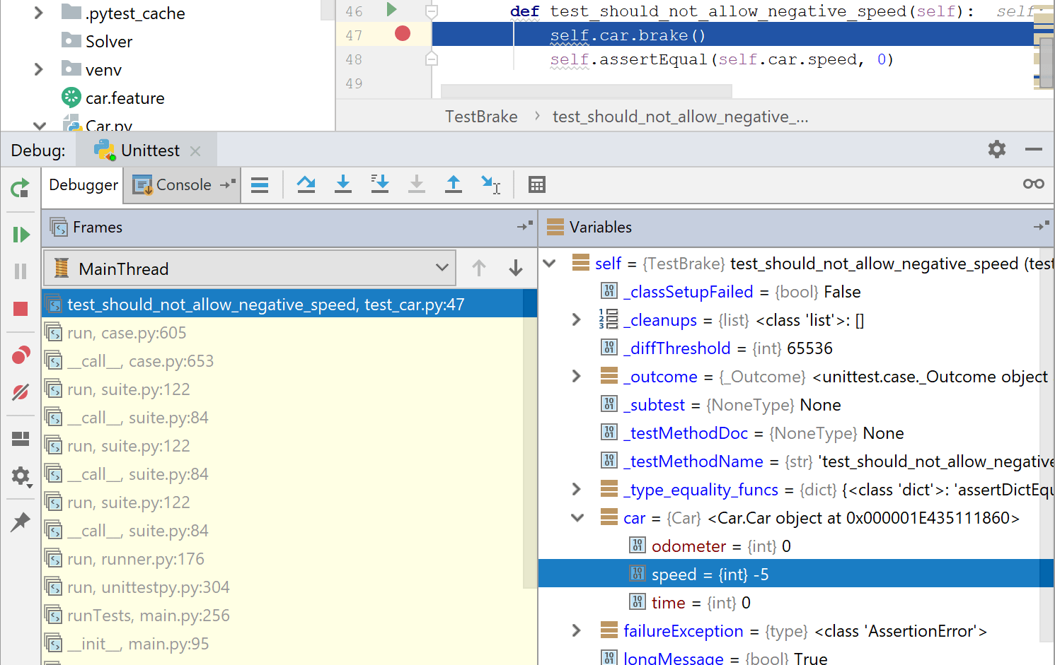The height and width of the screenshot is (665, 1055).
Task: Mute all breakpoints
Action: click(21, 389)
